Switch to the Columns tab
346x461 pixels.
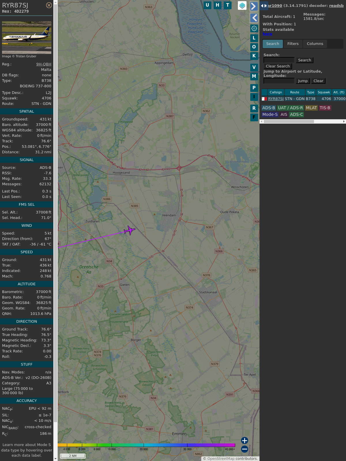tap(315, 44)
